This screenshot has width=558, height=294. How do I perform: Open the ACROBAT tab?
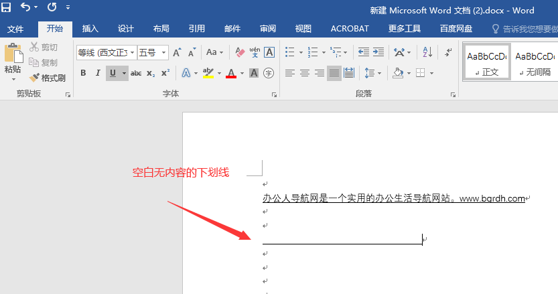coord(350,29)
